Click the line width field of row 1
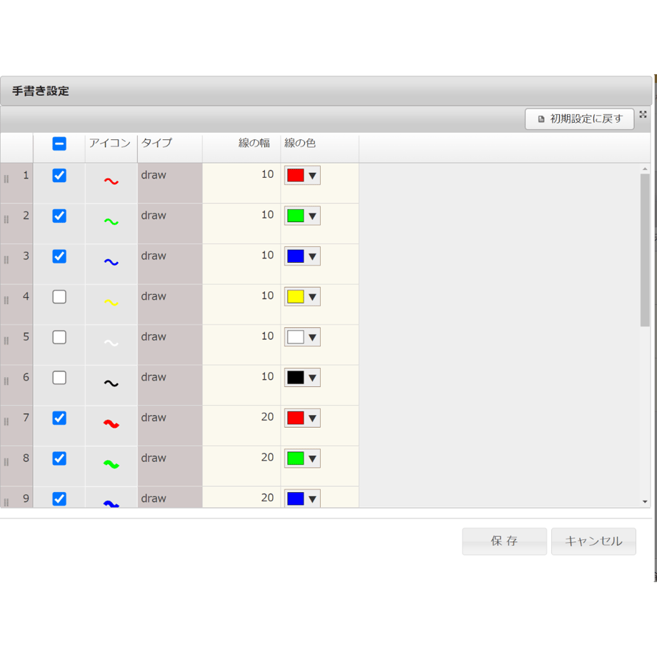This screenshot has width=657, height=657. point(241,183)
